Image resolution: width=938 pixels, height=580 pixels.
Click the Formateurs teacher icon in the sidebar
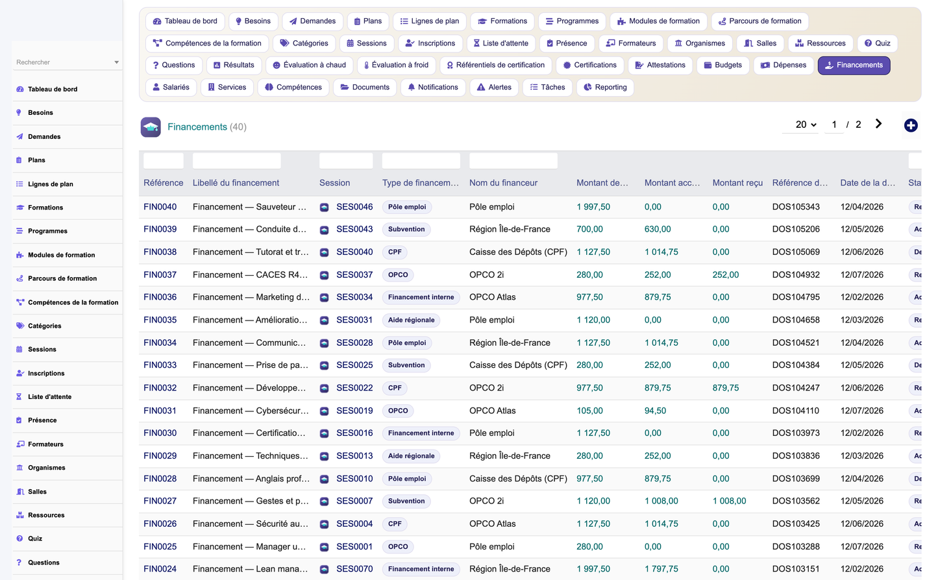click(x=19, y=444)
